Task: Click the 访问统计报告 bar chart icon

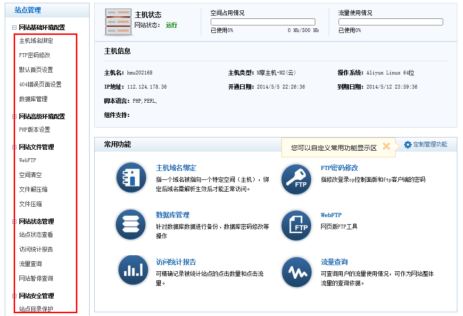Action: pyautogui.click(x=132, y=270)
